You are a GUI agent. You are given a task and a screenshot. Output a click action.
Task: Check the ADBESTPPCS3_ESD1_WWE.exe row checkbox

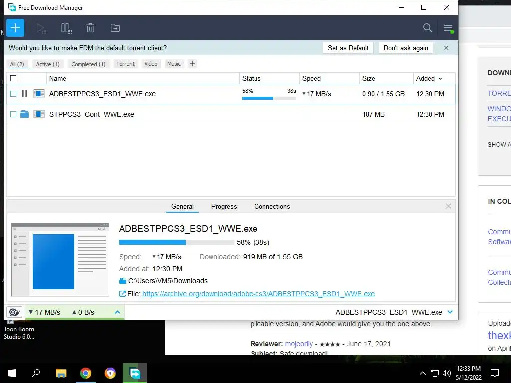click(x=13, y=94)
